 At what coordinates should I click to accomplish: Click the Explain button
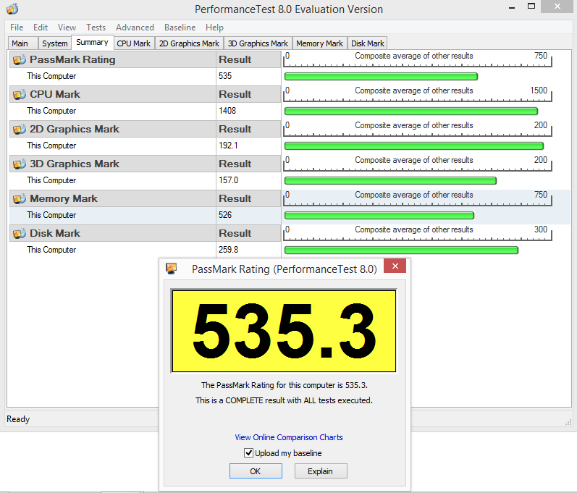pyautogui.click(x=321, y=471)
